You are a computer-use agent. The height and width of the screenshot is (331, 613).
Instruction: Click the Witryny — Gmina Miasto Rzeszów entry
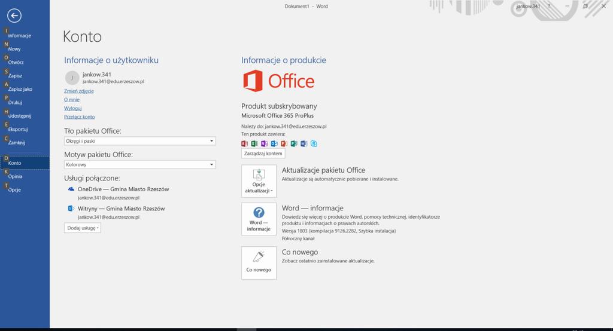[x=121, y=209]
